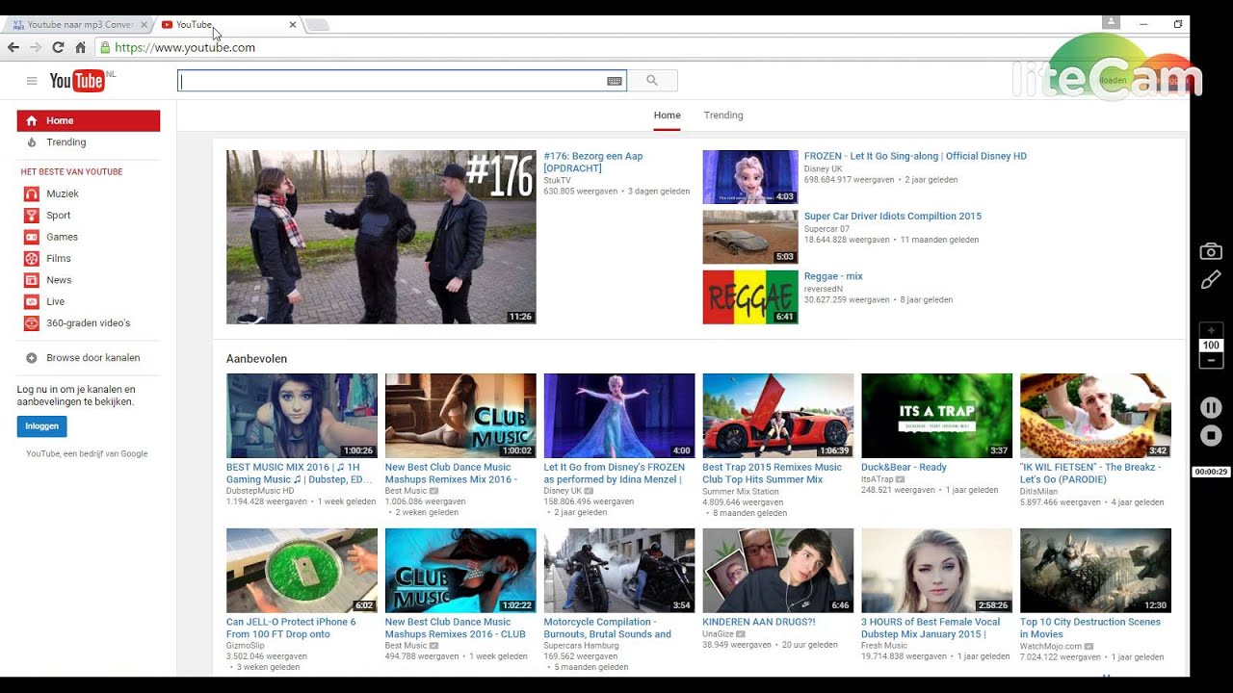Select the liteCam pencil draw tool
This screenshot has width=1233, height=693.
1211,280
